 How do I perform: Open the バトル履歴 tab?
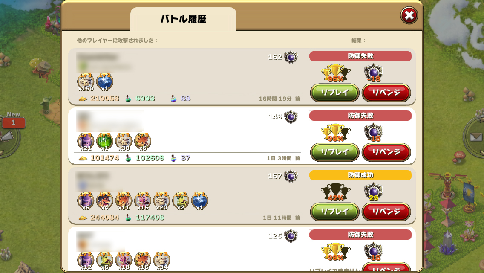coord(183,19)
